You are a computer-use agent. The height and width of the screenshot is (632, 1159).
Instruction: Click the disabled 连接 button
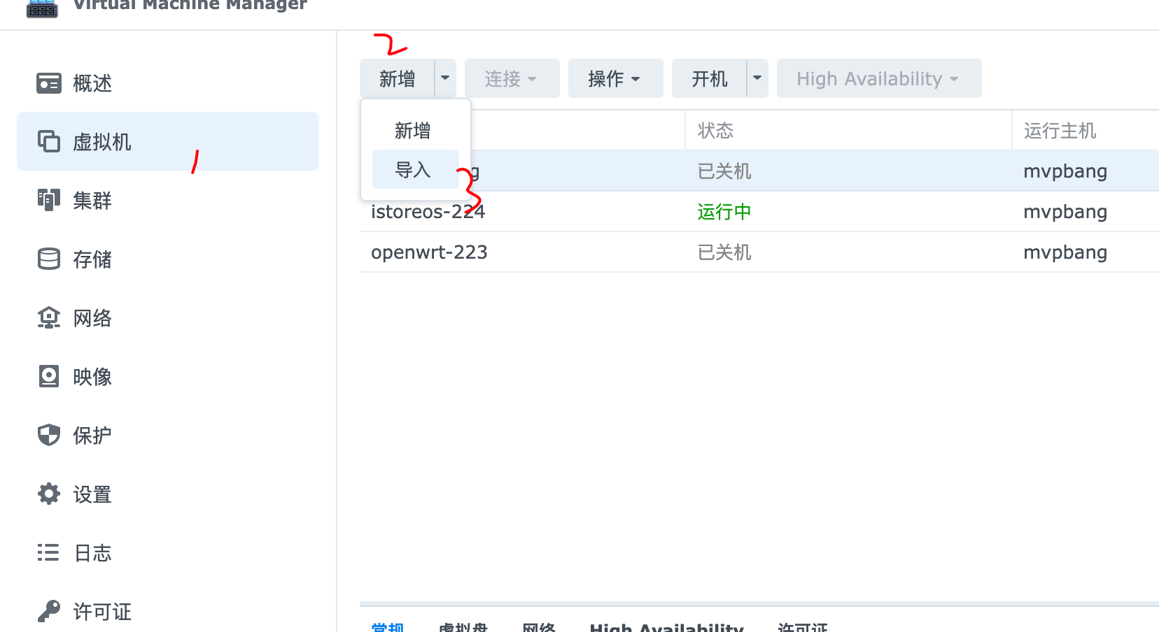coord(512,78)
